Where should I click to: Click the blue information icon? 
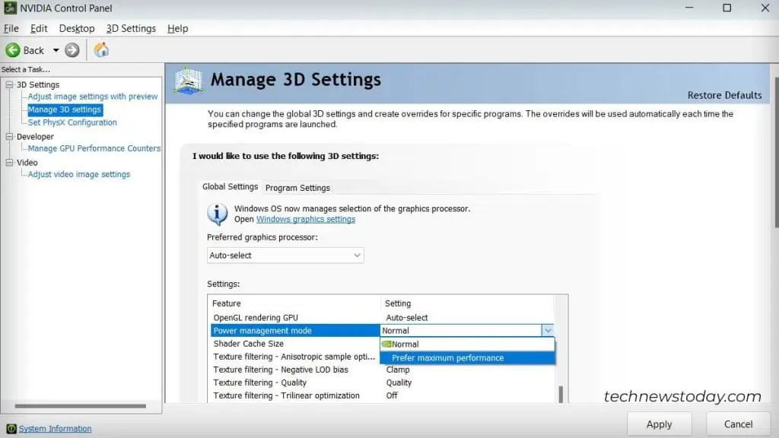217,214
